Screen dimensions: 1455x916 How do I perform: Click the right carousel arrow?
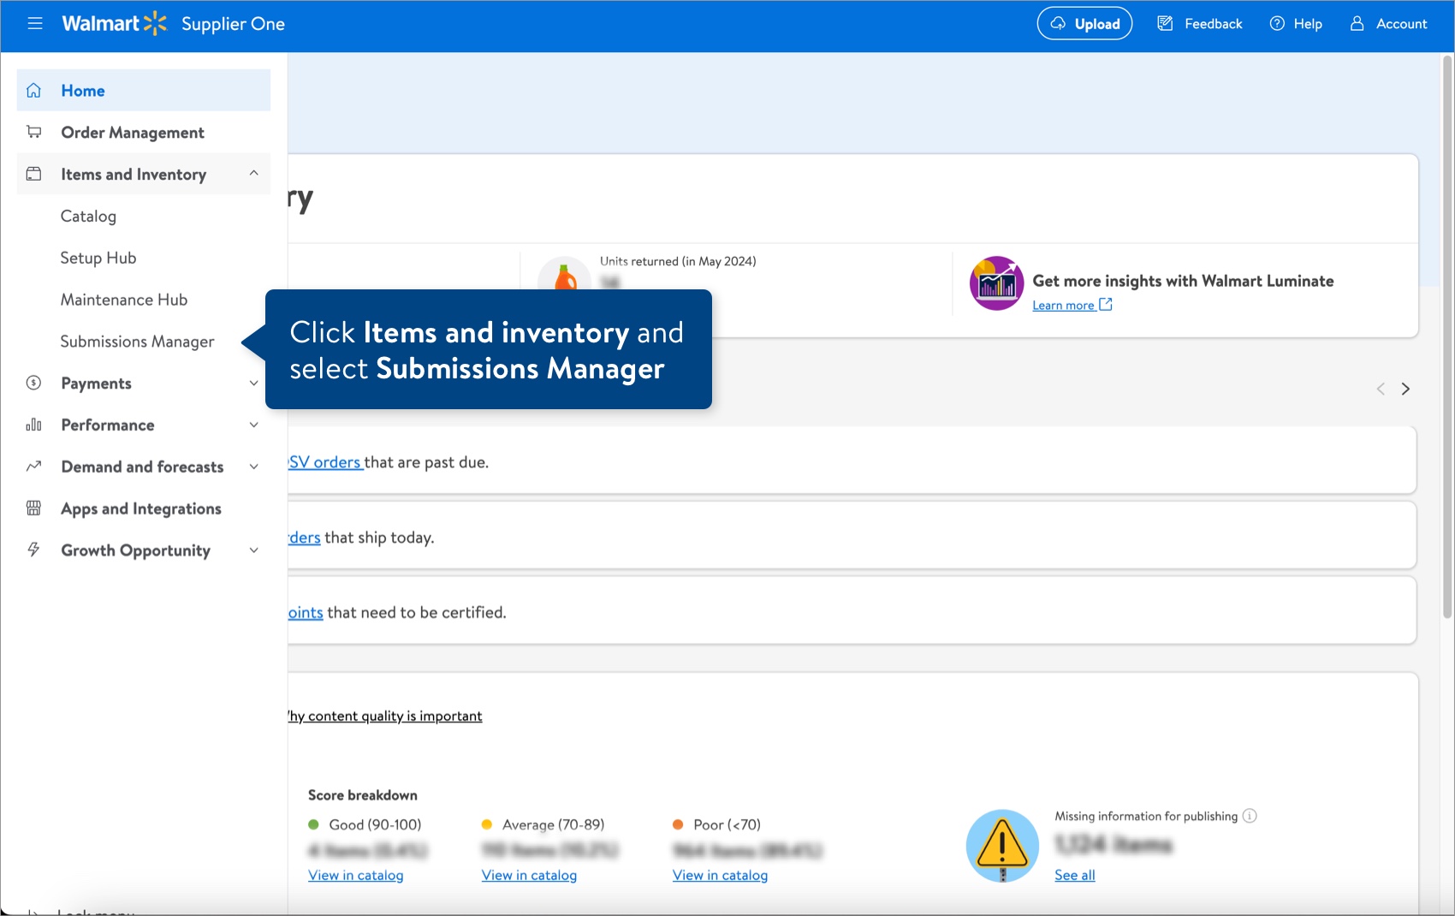point(1406,389)
